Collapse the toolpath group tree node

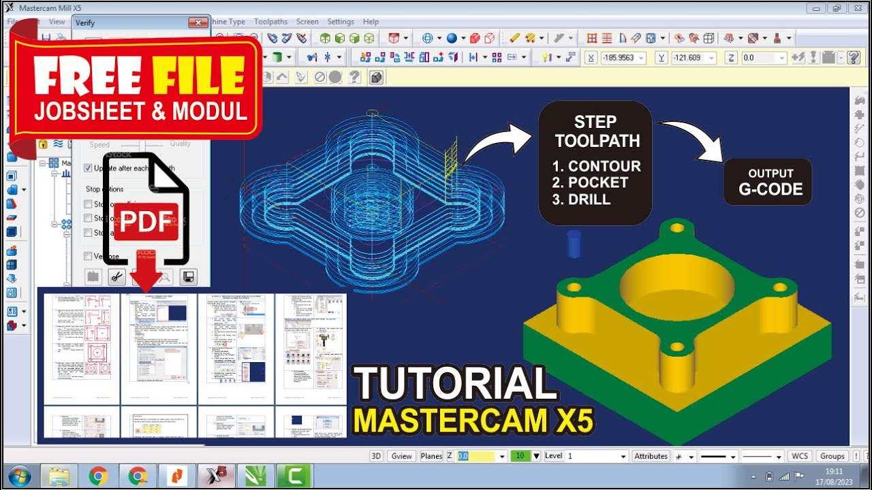(54, 224)
